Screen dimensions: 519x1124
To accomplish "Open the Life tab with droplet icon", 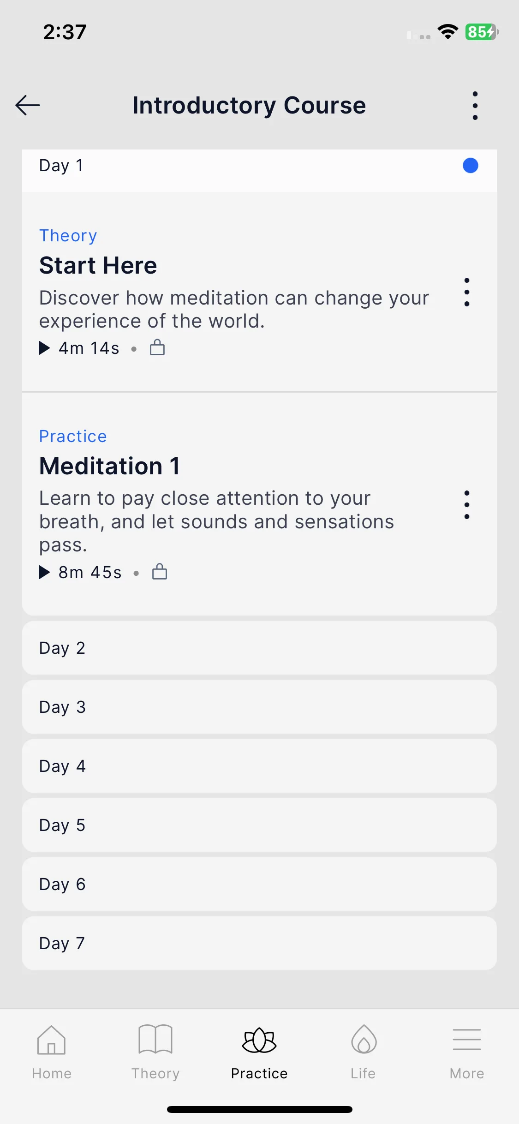I will 364,1052.
